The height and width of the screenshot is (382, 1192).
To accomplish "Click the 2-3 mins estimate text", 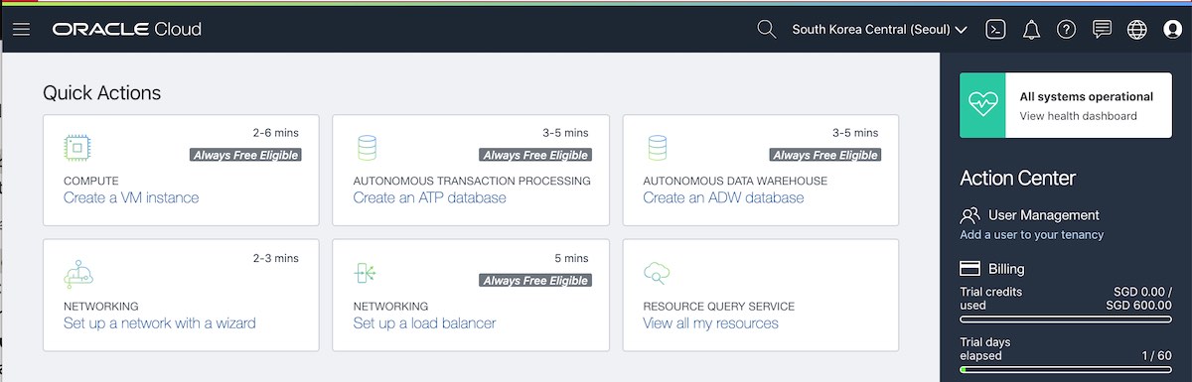I will click(275, 258).
